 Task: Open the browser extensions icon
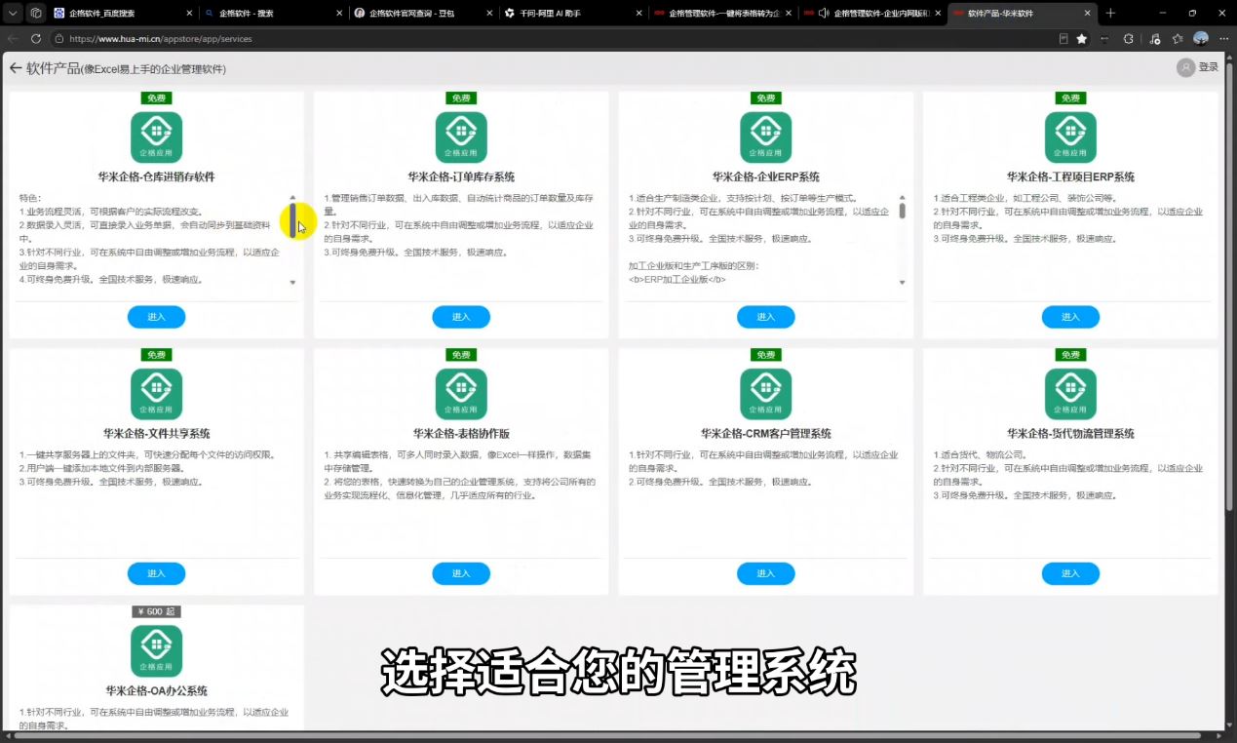[1129, 39]
